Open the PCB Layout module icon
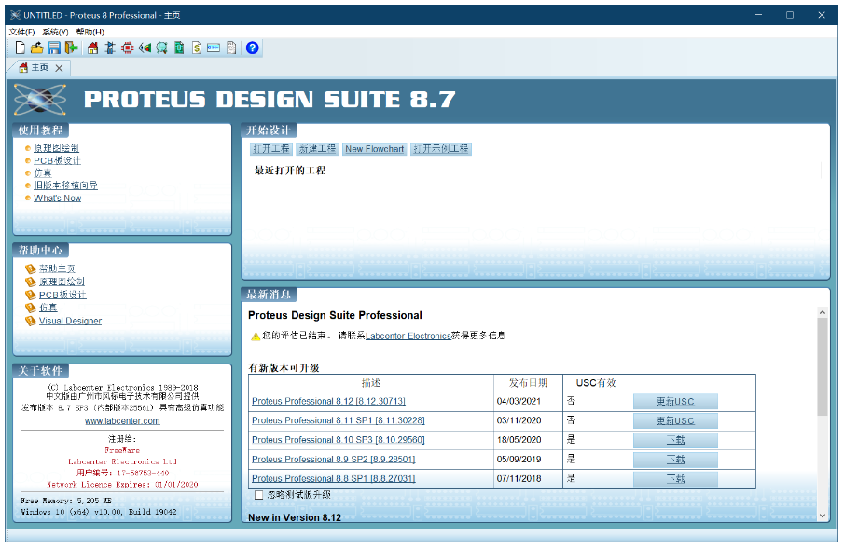 (127, 48)
